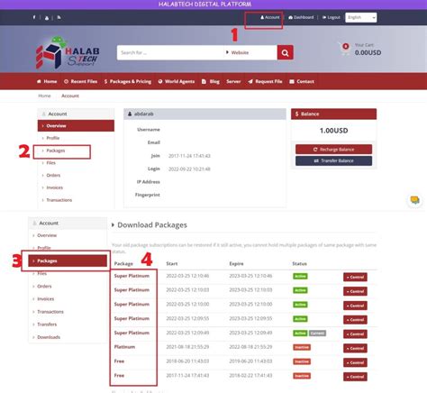Click Home breadcrumb link

(44, 96)
